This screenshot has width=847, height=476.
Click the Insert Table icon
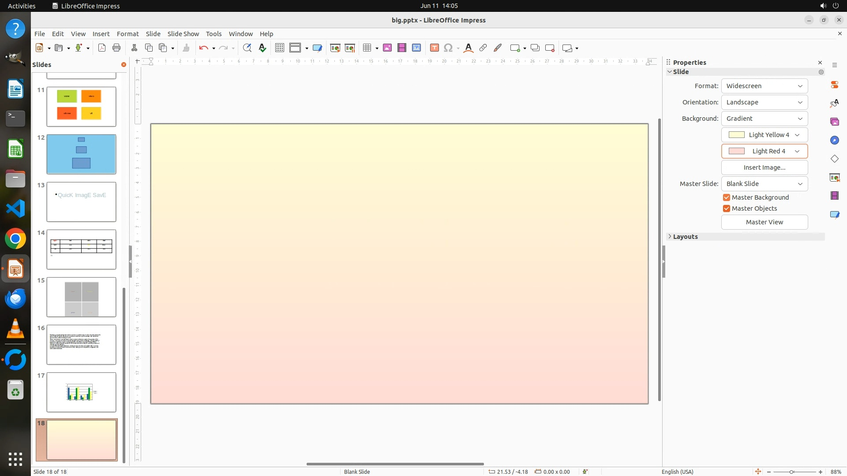(367, 48)
